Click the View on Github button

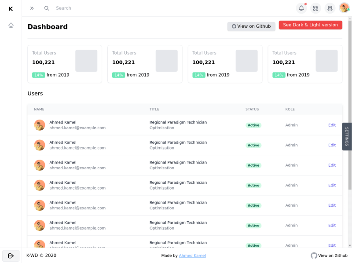[251, 26]
